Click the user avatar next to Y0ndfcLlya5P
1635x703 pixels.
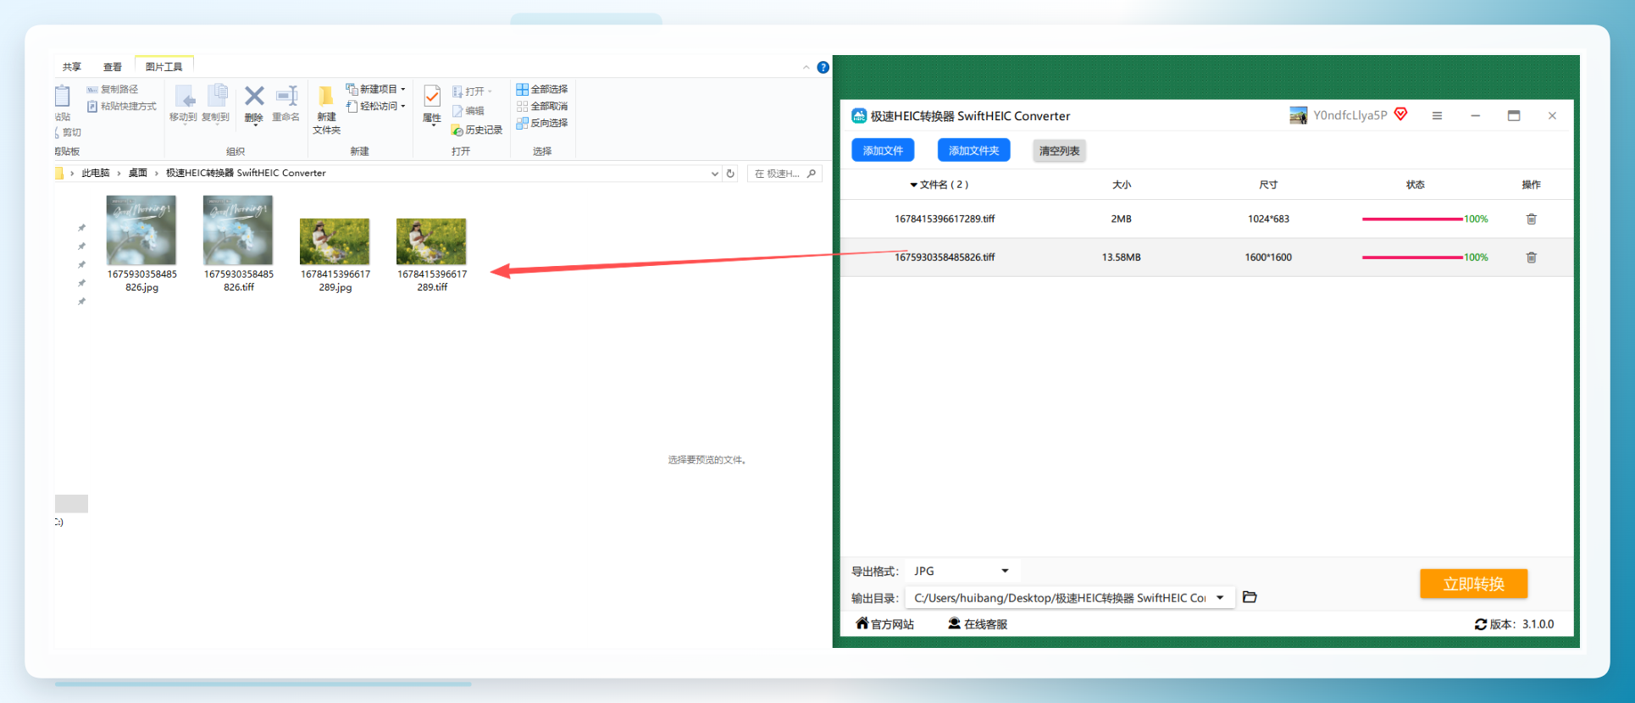pos(1298,115)
